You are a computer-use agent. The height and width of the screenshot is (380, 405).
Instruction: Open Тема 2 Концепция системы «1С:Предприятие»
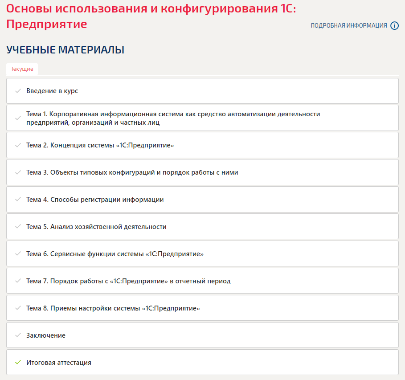coord(202,145)
